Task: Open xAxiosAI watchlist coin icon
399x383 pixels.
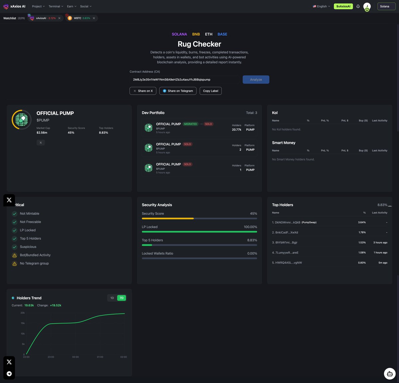Action: point(32,18)
